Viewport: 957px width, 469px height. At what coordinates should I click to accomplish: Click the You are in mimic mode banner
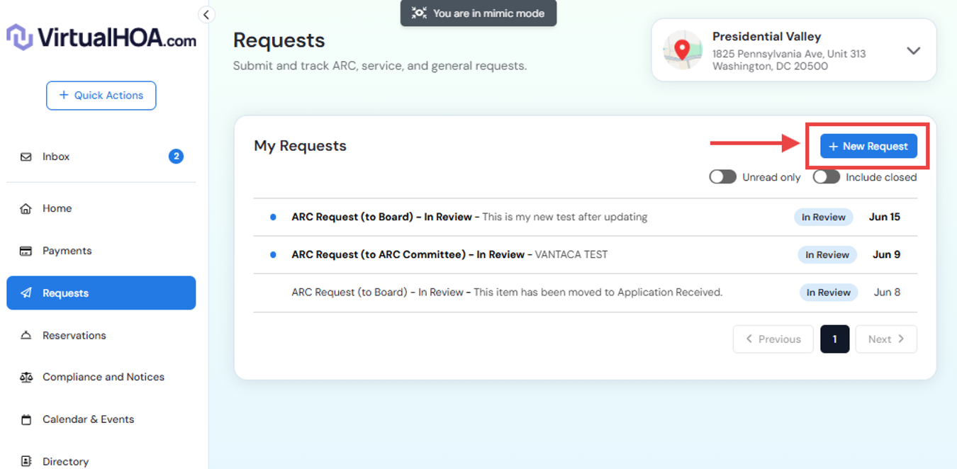click(478, 13)
